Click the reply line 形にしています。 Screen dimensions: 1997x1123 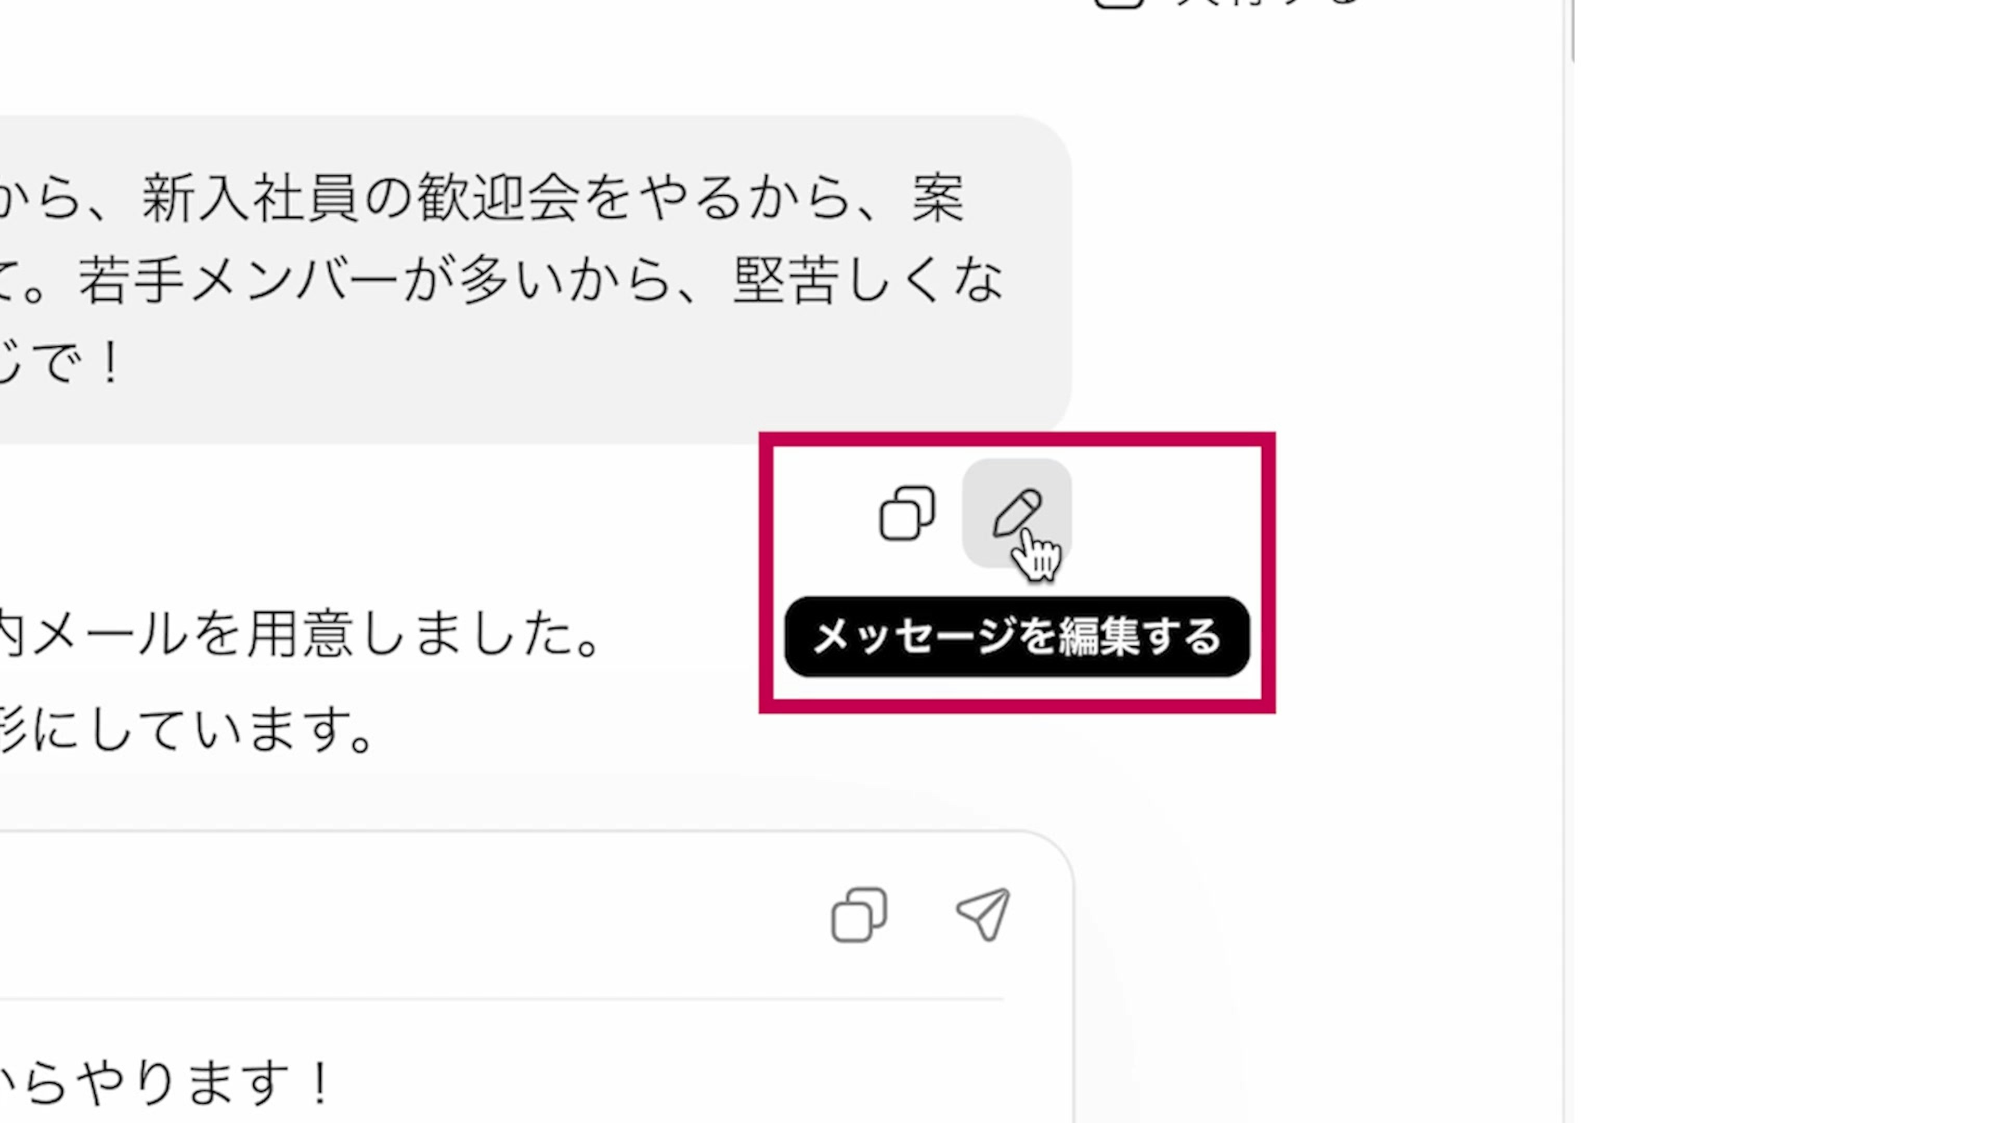[x=188, y=729]
